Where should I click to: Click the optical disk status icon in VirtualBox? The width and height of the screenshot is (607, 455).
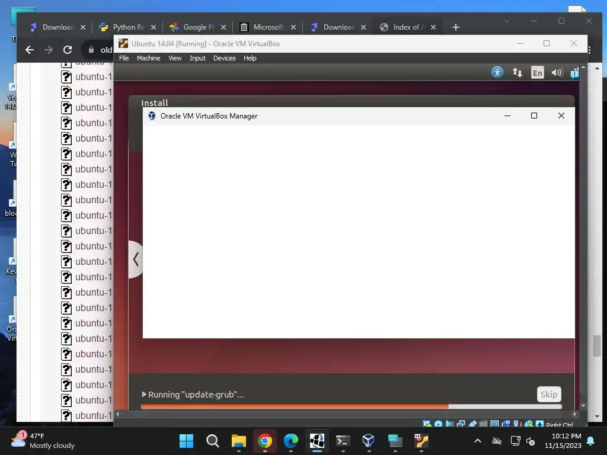pyautogui.click(x=438, y=424)
